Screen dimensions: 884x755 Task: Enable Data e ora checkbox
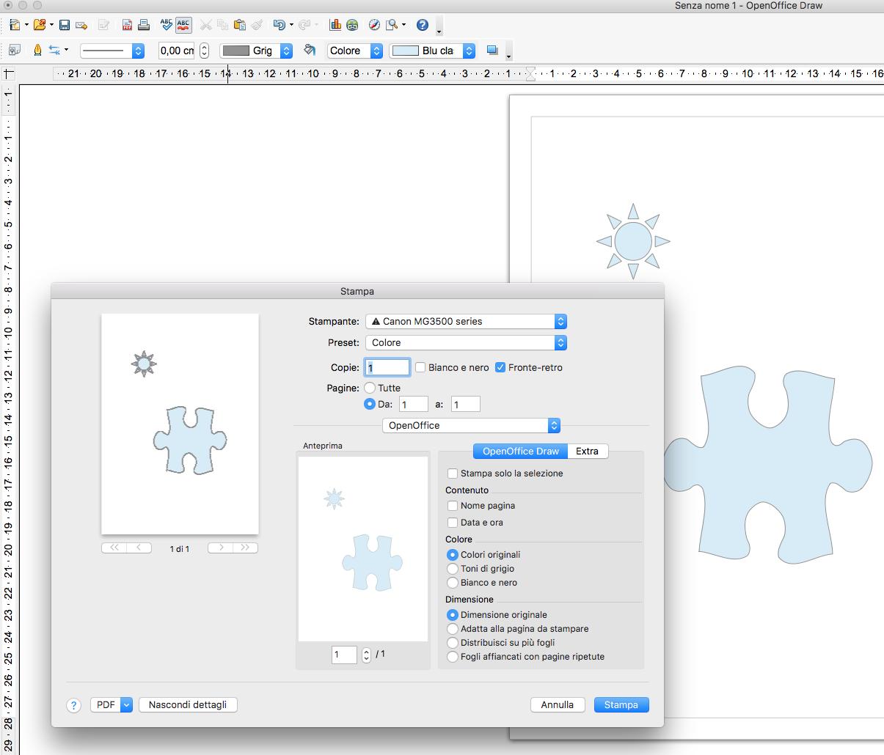(x=453, y=523)
